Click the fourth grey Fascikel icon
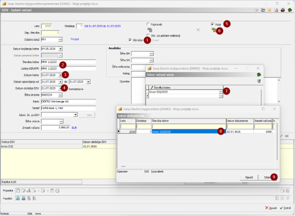The height and width of the screenshot is (216, 295). click(x=34, y=198)
